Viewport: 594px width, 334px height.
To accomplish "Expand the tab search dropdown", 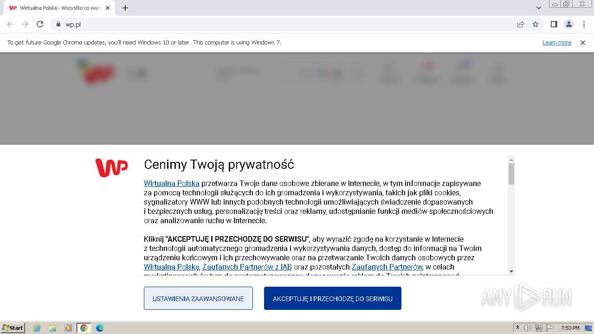I will coord(538,8).
